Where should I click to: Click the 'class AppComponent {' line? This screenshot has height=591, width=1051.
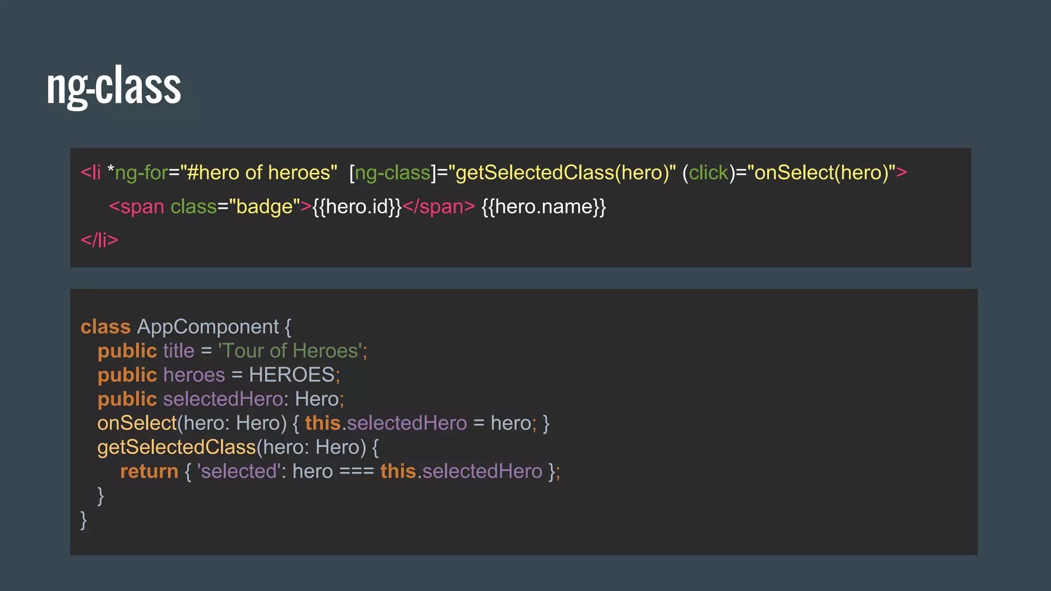point(186,327)
